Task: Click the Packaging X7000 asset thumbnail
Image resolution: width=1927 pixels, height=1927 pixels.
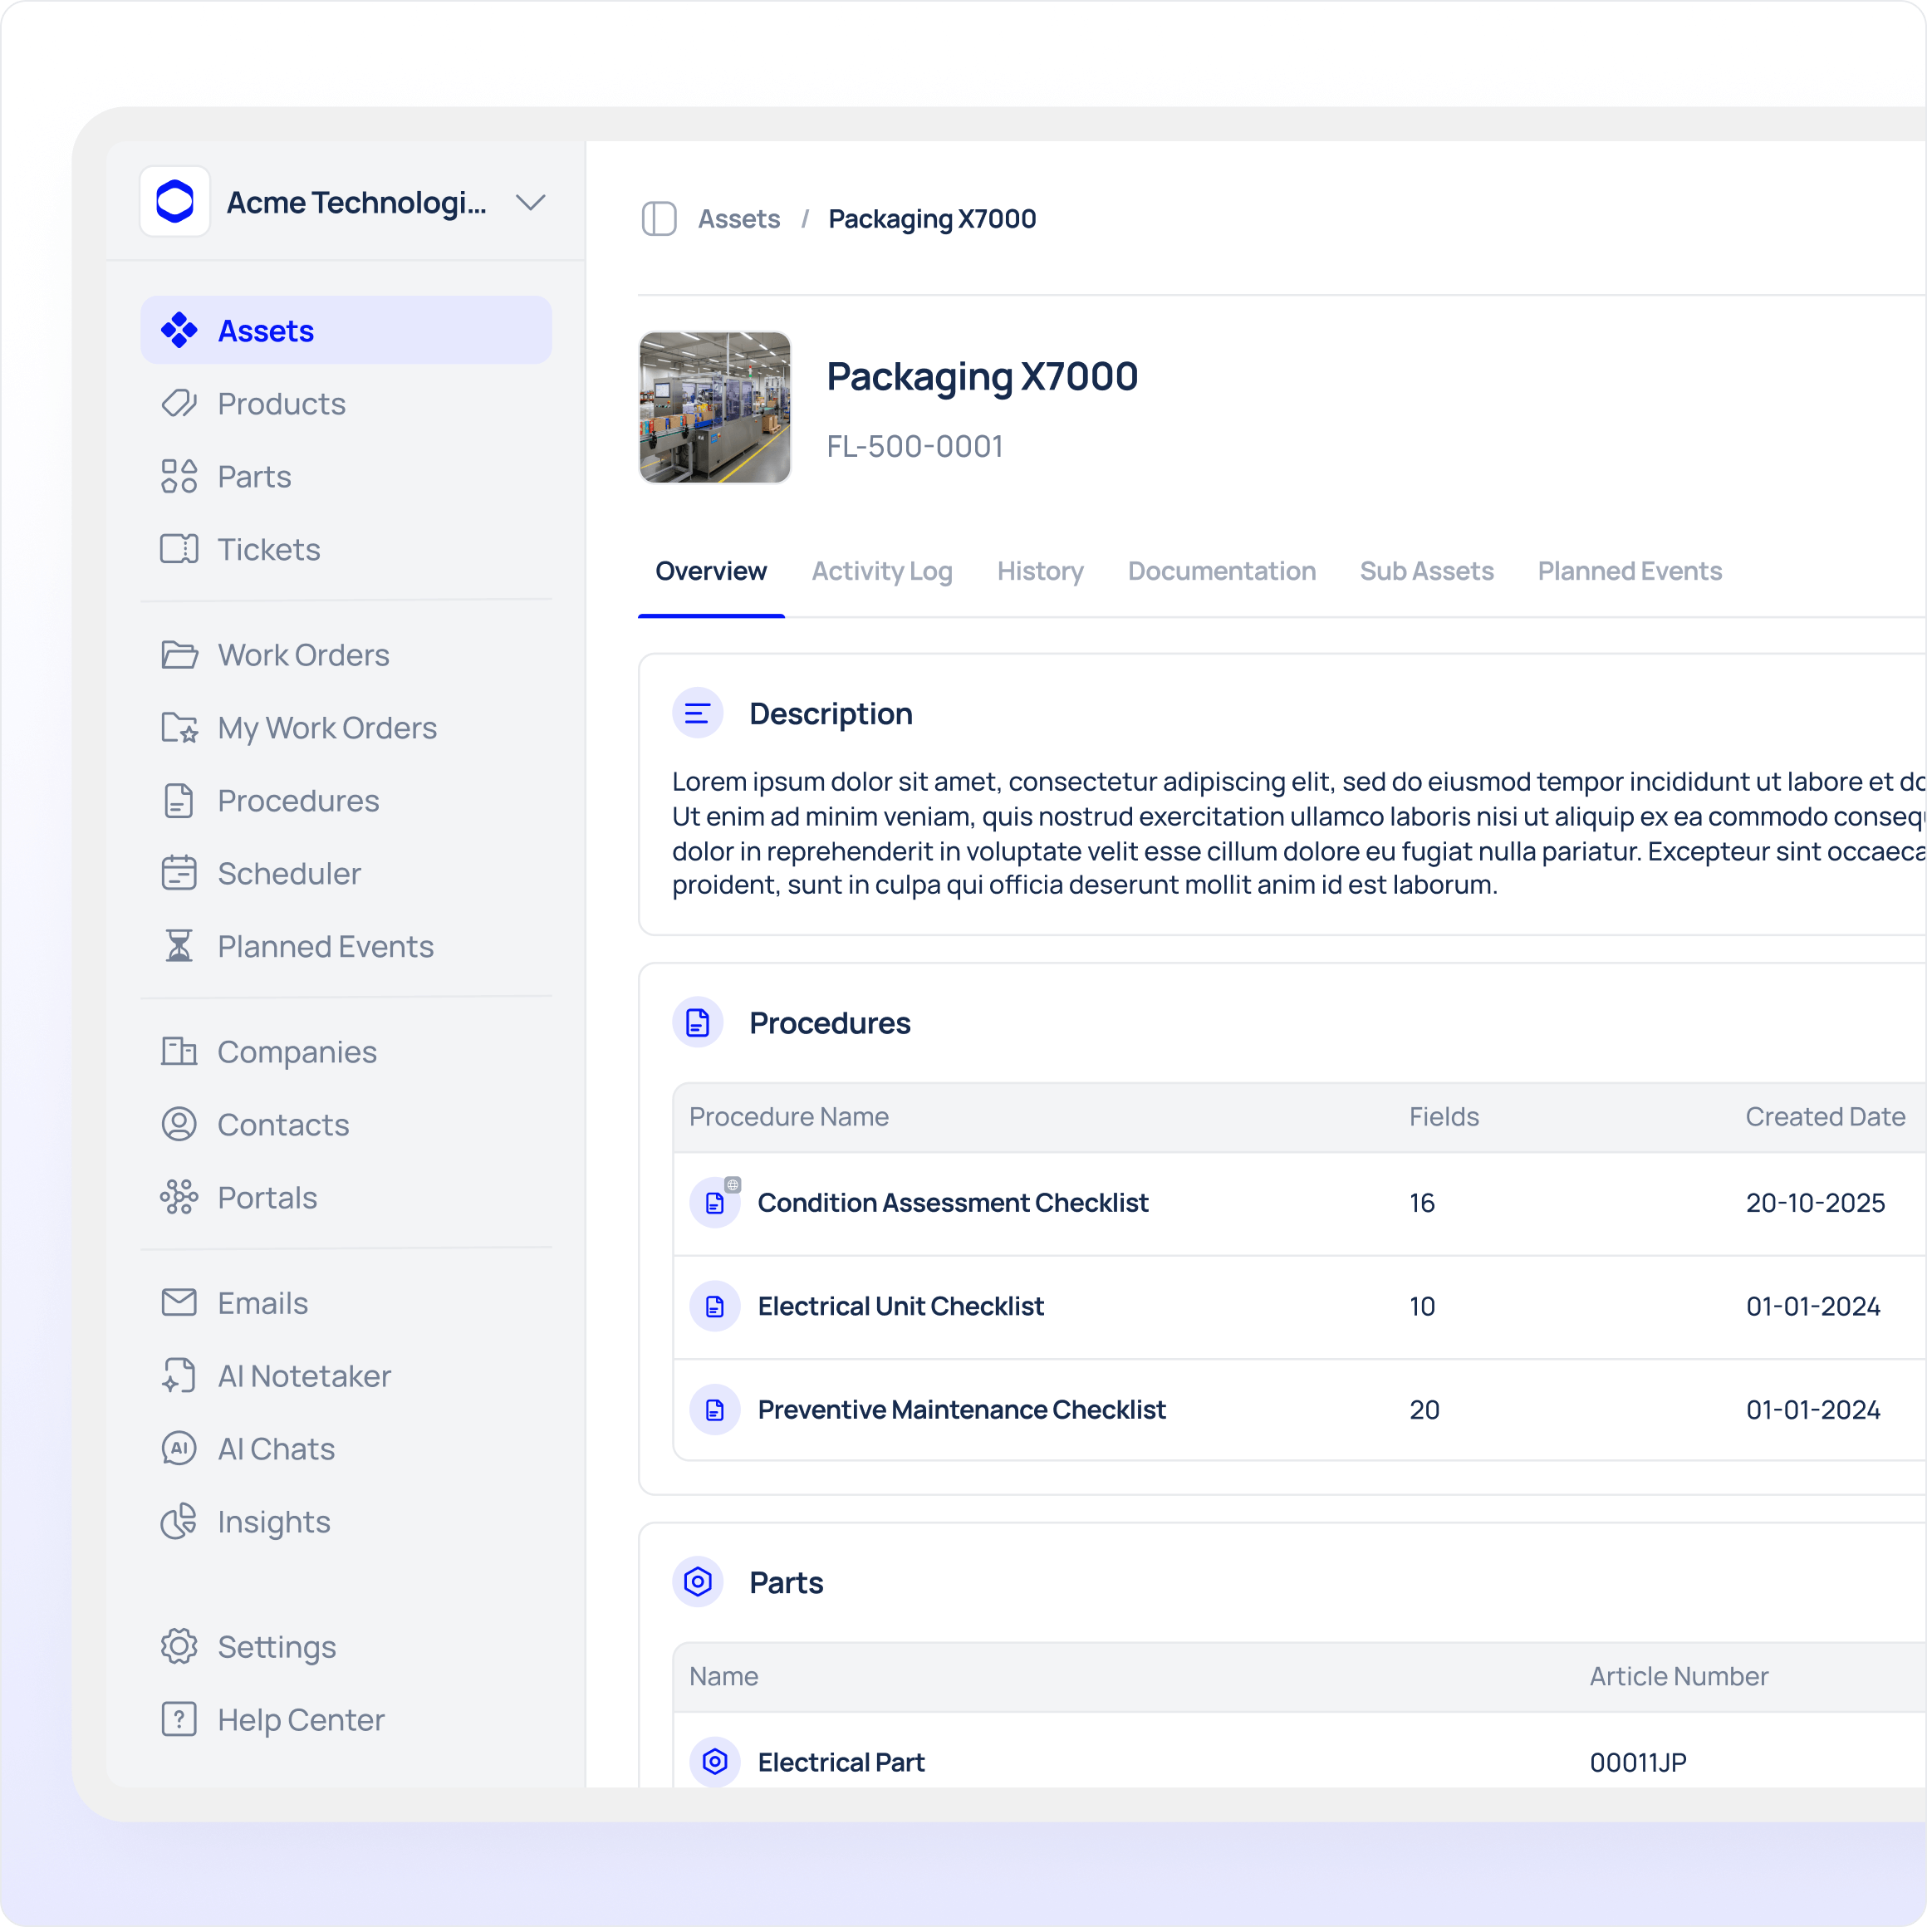Action: (714, 407)
